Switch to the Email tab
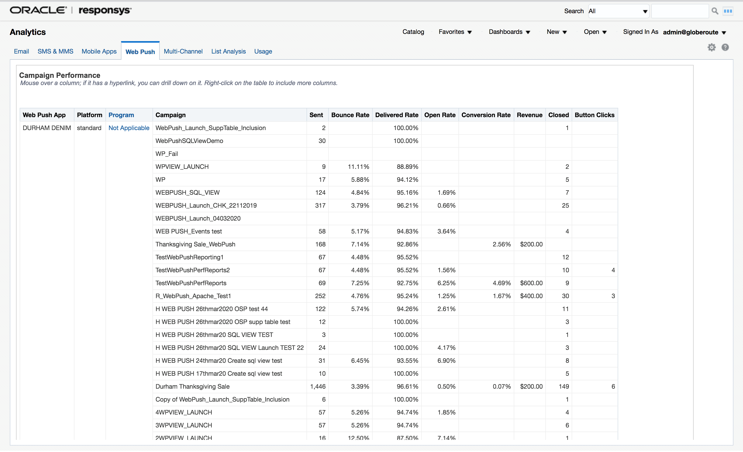The width and height of the screenshot is (743, 452). tap(21, 51)
